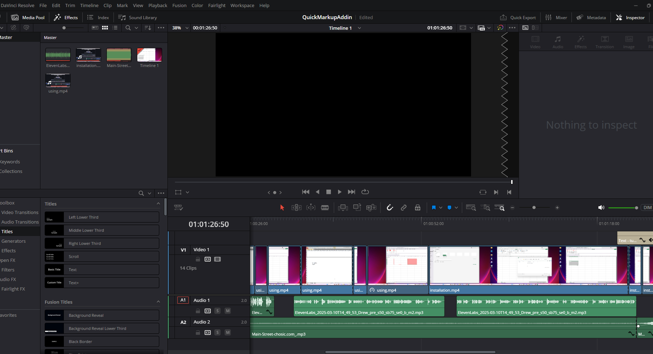Open the media pool sort menu
Image resolution: width=653 pixels, height=354 pixels.
pos(148,28)
